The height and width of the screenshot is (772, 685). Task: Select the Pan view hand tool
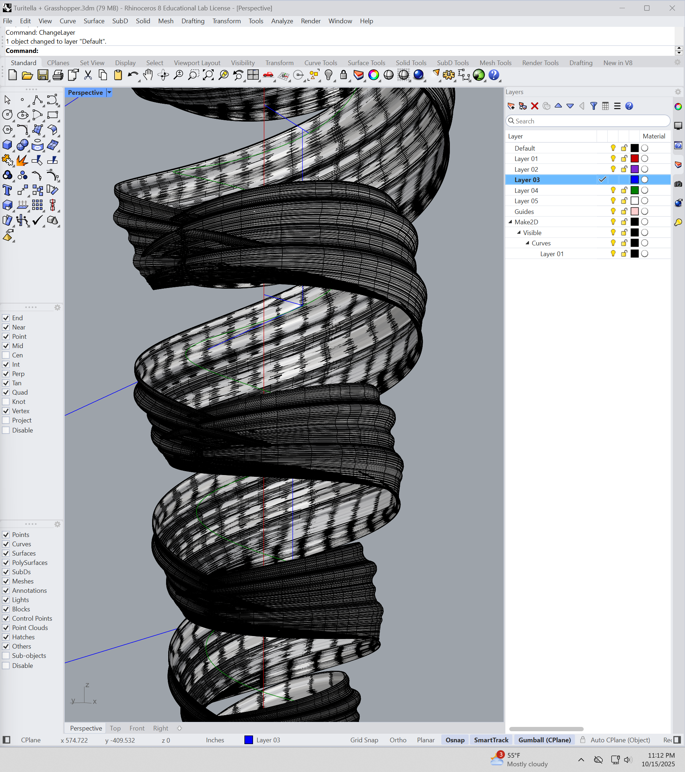coord(148,75)
